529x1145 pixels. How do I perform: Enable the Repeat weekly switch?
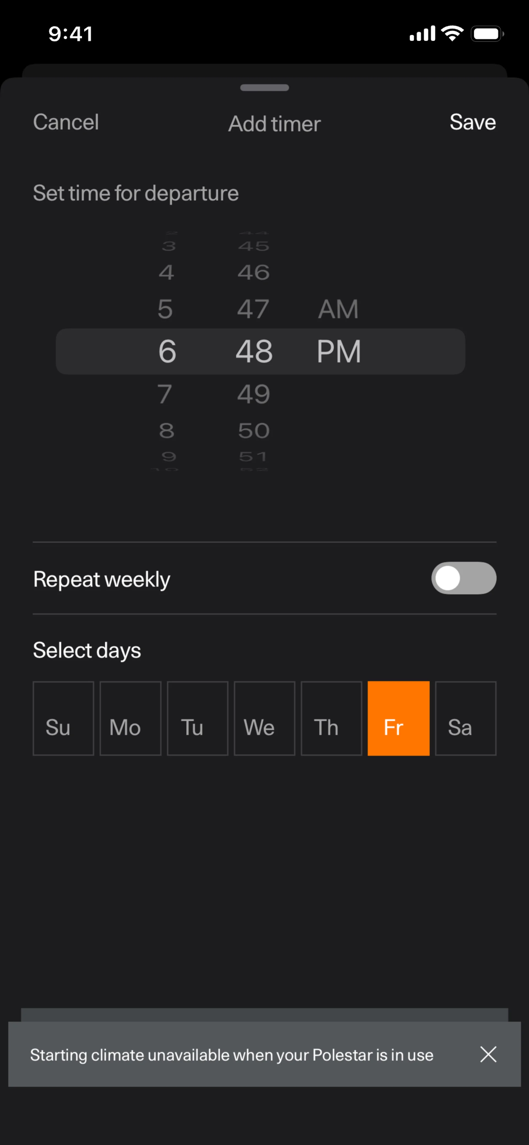point(463,578)
